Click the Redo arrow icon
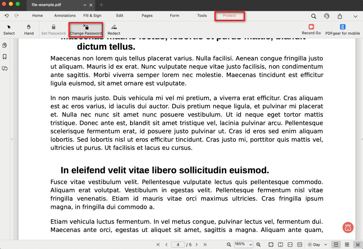363x249 pixels. (16, 16)
